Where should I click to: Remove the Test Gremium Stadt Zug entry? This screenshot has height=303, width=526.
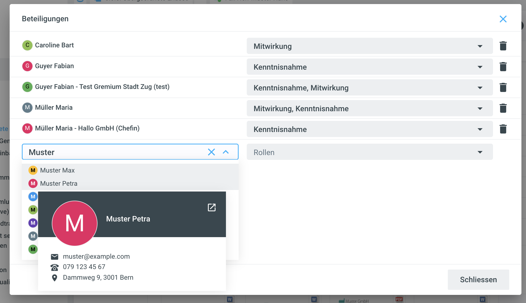point(503,87)
